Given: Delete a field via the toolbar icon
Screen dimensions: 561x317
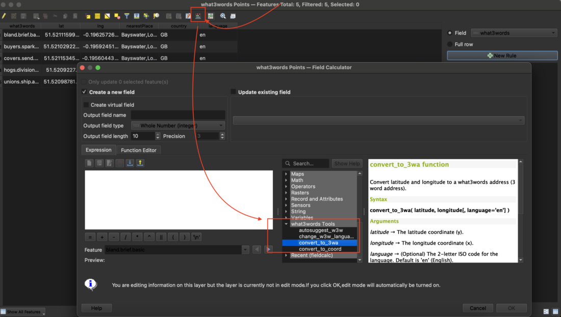Looking at the screenshot, I should point(178,16).
